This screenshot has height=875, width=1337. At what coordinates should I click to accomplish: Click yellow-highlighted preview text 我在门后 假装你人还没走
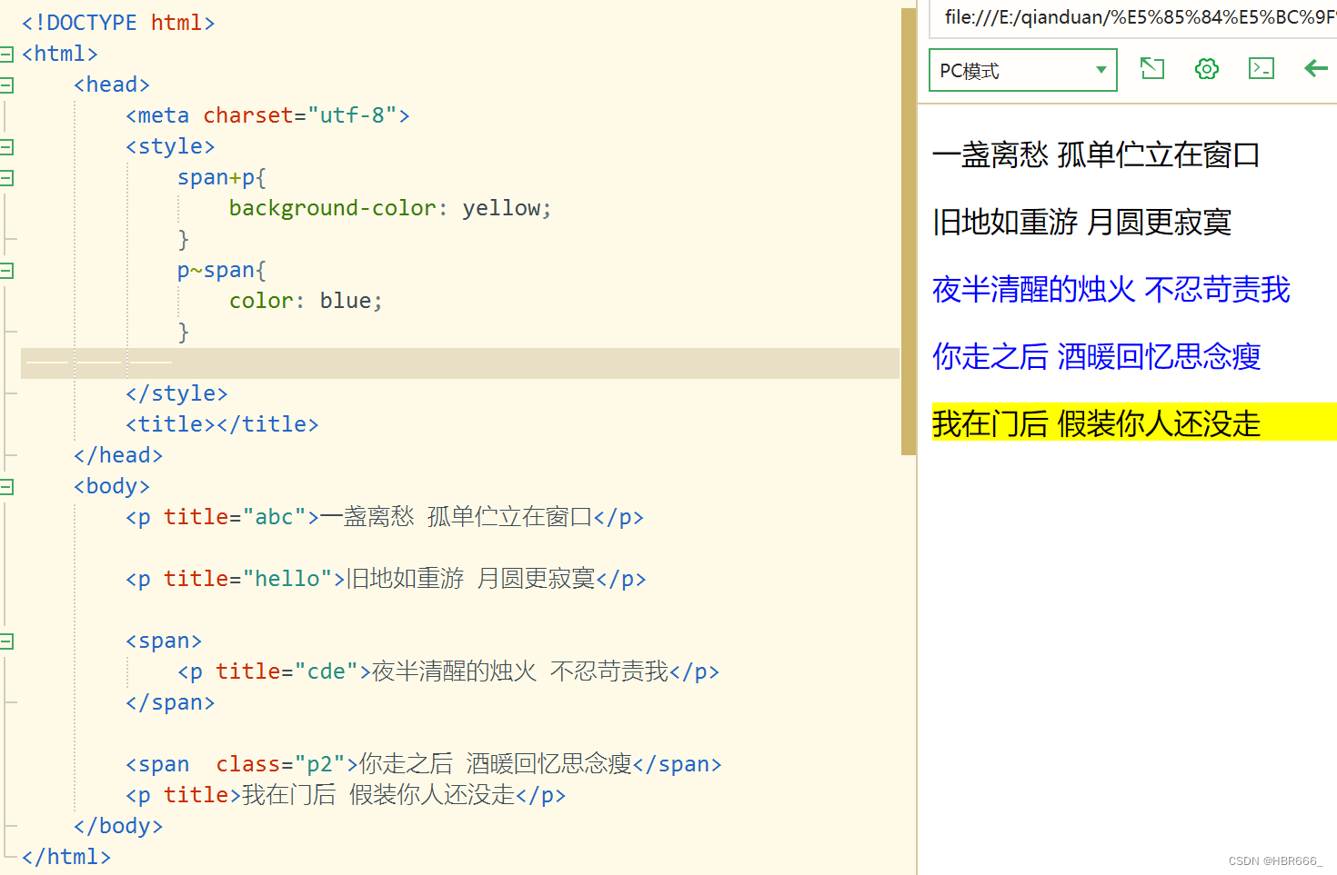pos(1096,424)
